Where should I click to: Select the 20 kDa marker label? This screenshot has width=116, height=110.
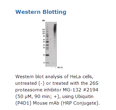click(44, 55)
